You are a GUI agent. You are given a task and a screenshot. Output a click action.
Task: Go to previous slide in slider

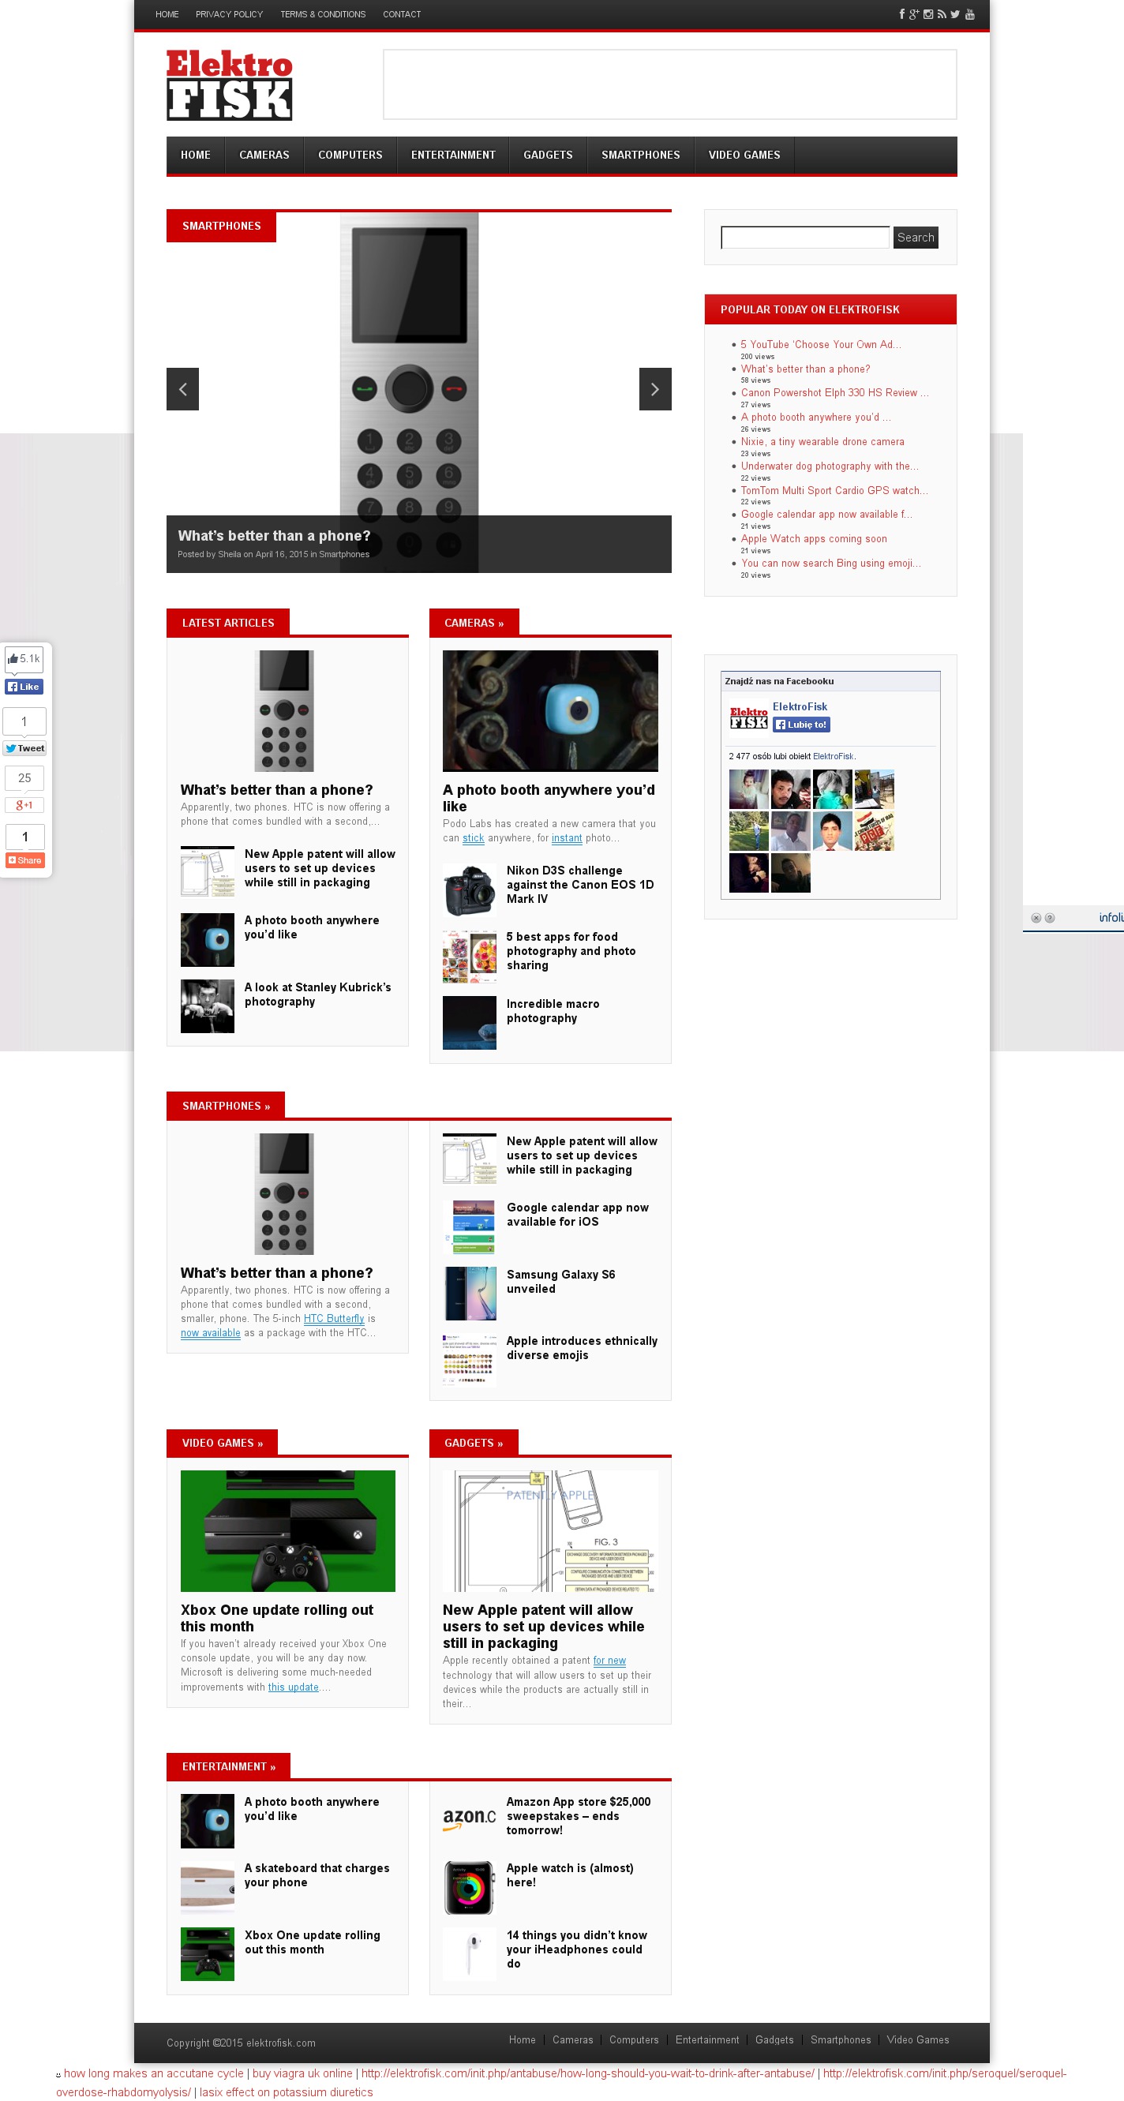tap(182, 389)
